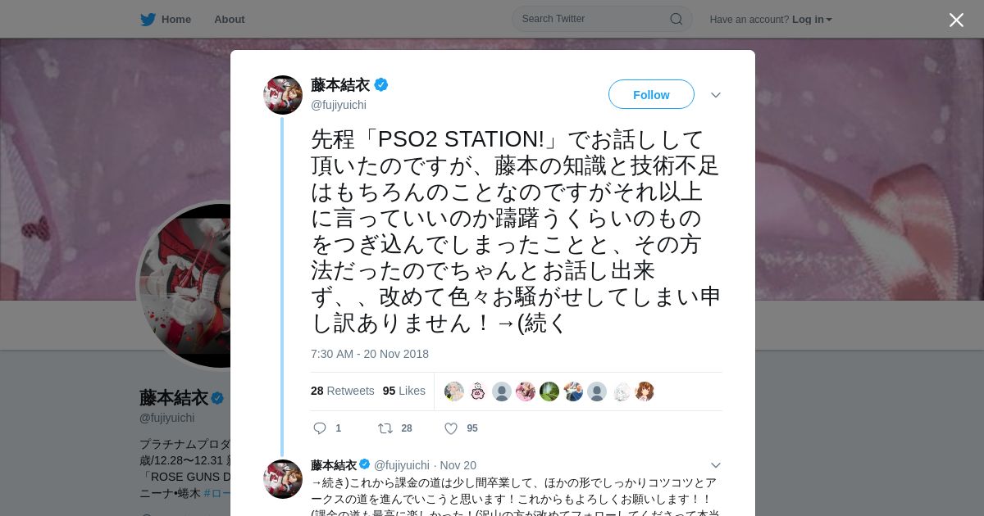Expand the reply tweet's options chevron
This screenshot has width=984, height=516.
[x=716, y=465]
